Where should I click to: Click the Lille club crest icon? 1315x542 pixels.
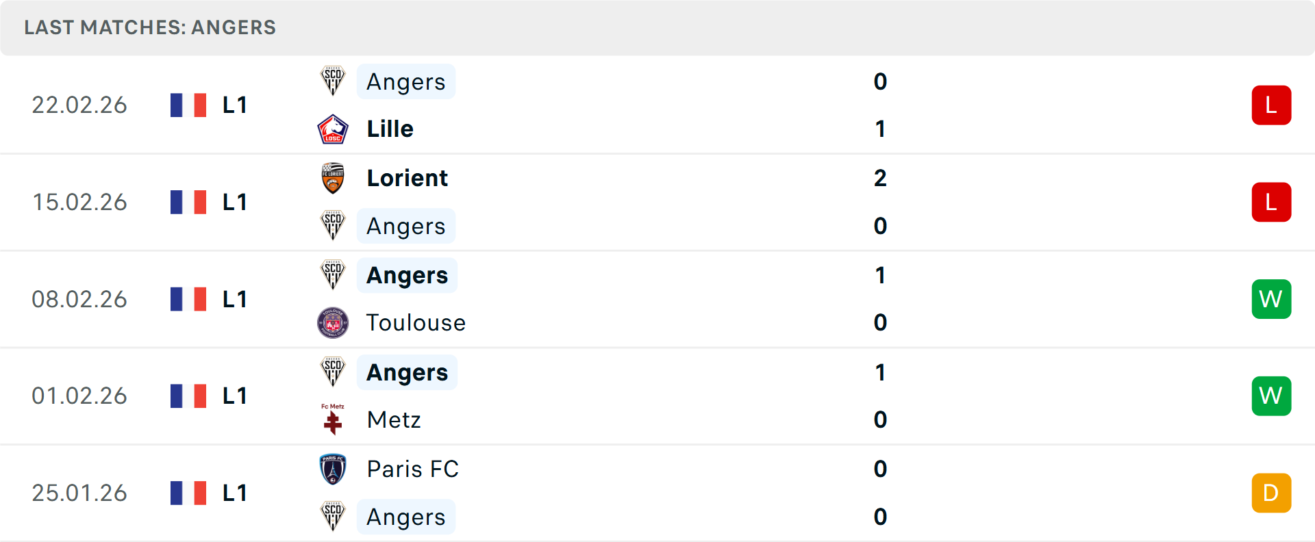333,129
